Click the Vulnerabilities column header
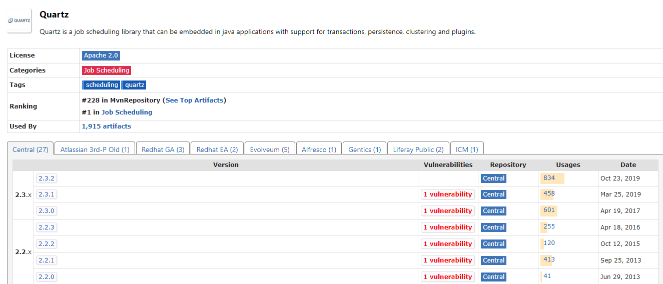This screenshot has height=284, width=663. click(448, 165)
